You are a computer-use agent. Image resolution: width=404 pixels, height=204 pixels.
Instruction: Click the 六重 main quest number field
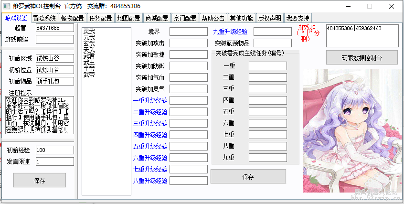pos(268,123)
